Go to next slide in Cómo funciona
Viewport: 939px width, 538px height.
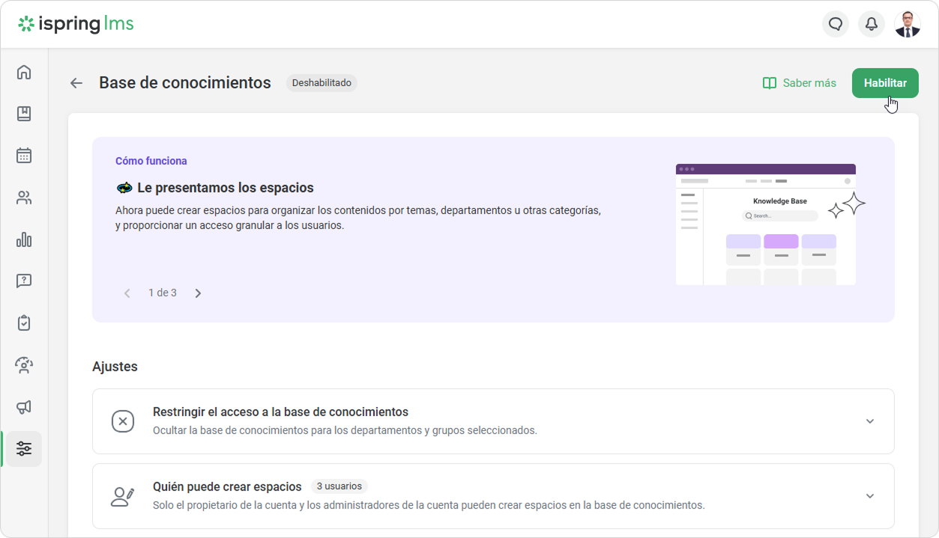(198, 293)
